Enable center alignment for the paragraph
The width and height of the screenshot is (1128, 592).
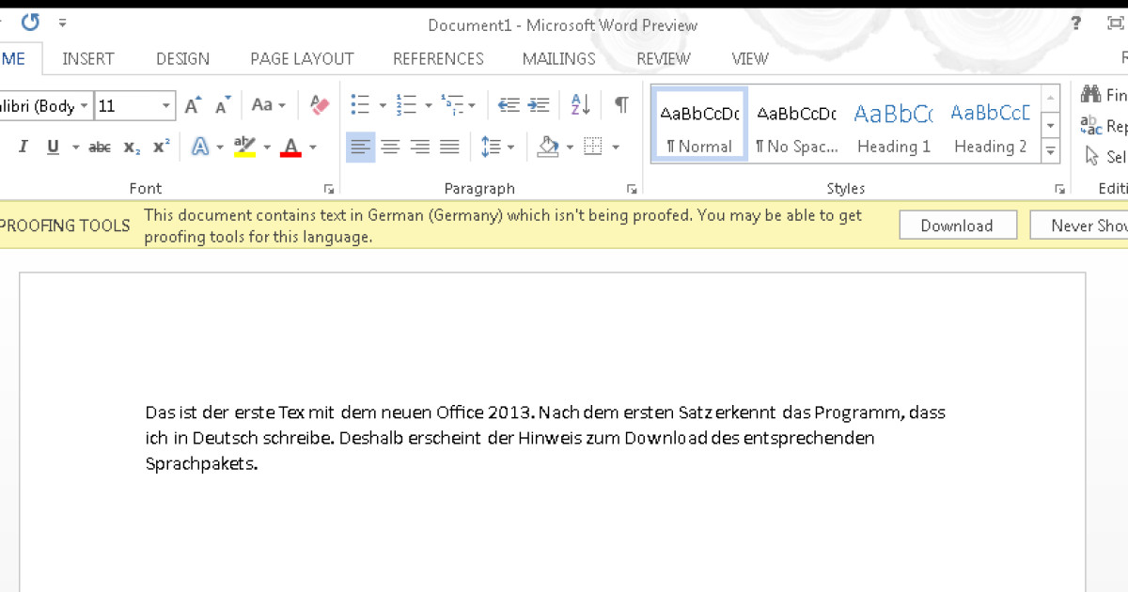click(x=390, y=146)
